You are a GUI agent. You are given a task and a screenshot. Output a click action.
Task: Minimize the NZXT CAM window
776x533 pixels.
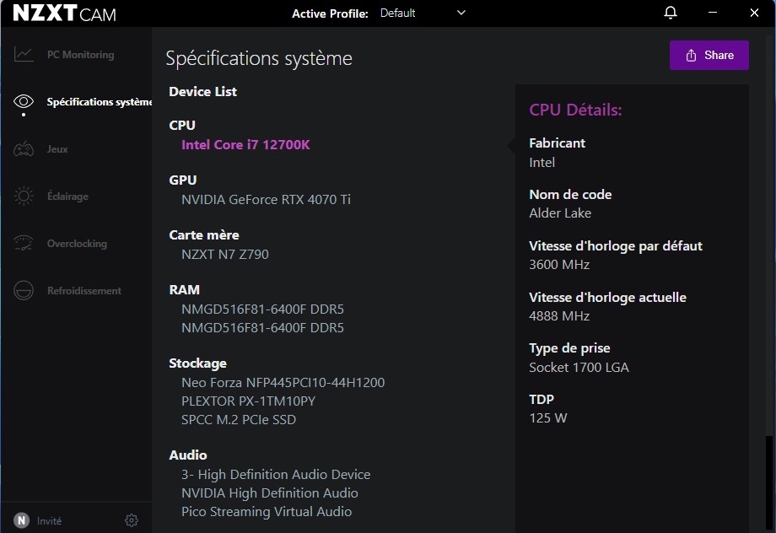712,13
